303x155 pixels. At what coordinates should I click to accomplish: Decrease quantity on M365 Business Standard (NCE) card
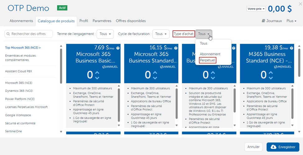click(271, 78)
